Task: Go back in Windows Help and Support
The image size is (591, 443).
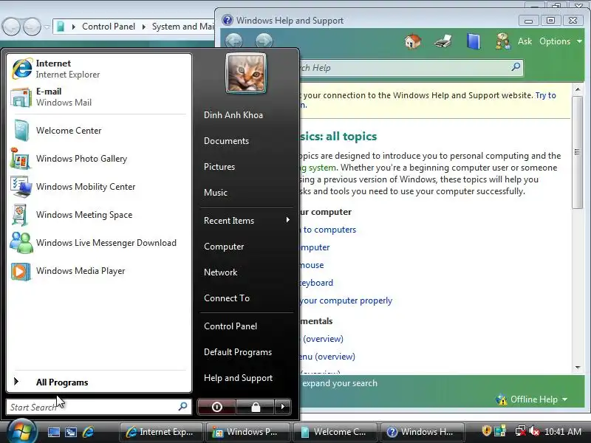Action: coord(233,41)
